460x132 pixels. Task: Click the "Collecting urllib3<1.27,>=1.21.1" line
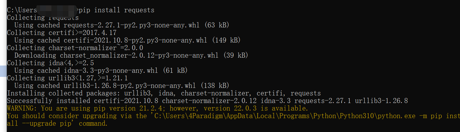(x=67, y=78)
